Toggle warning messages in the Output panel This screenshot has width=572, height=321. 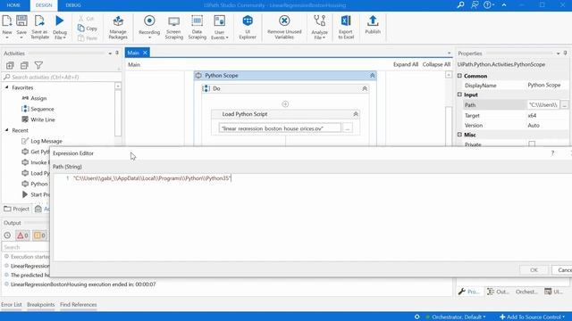pos(39,235)
